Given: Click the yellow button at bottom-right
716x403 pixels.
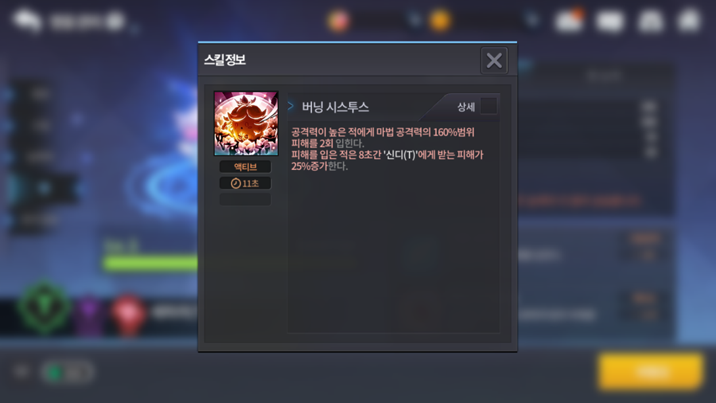Looking at the screenshot, I should (x=651, y=371).
